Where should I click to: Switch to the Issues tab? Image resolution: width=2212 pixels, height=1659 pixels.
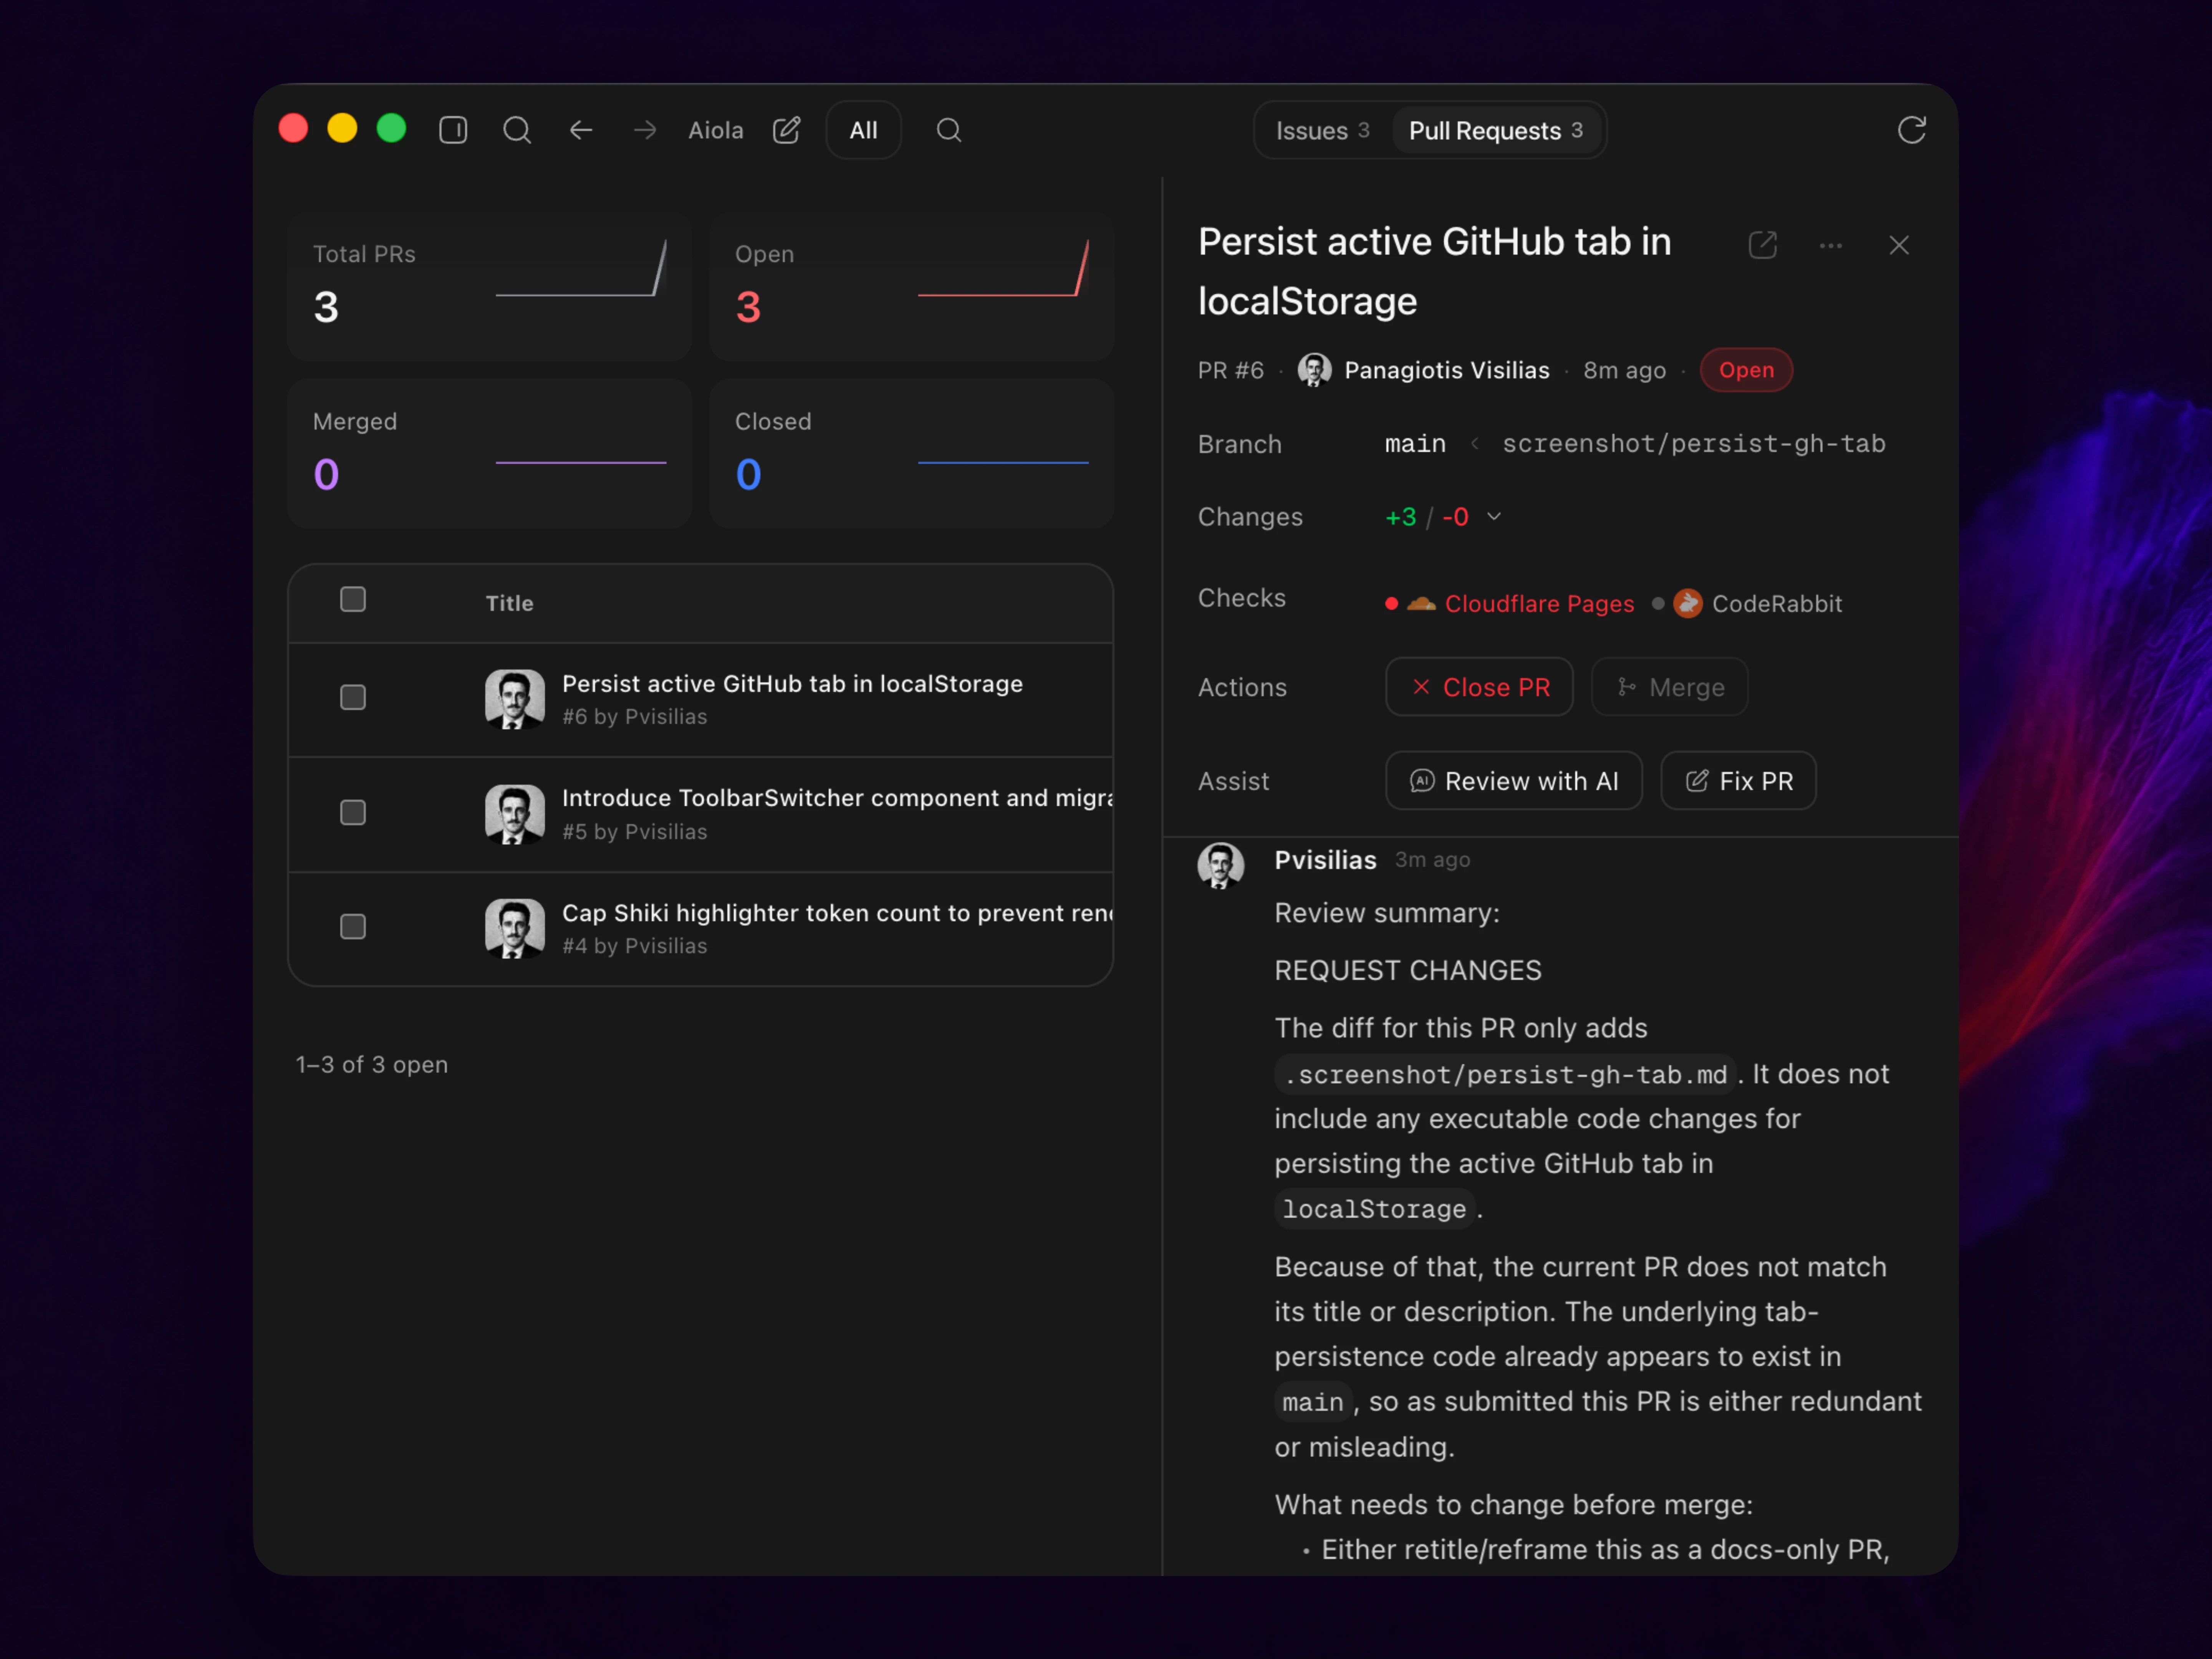coord(1322,131)
